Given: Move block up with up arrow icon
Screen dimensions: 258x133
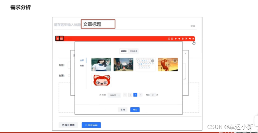Looking at the screenshot, I should pos(179,39).
